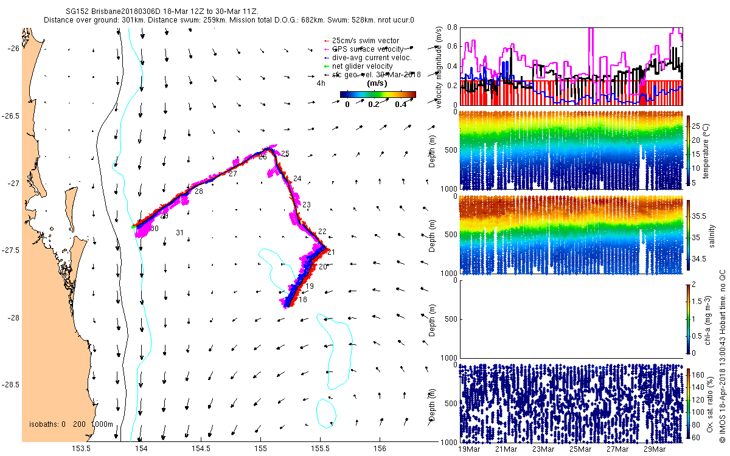The height and width of the screenshot is (456, 730).
Task: Click the salinity color bar
Action: click(688, 235)
